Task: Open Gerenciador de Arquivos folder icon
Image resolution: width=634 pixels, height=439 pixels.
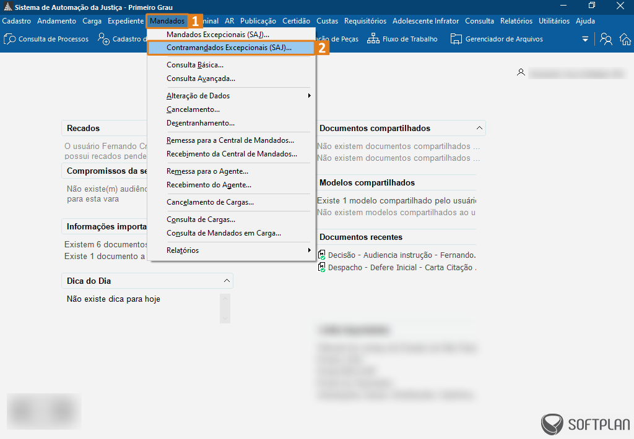Action: click(456, 39)
